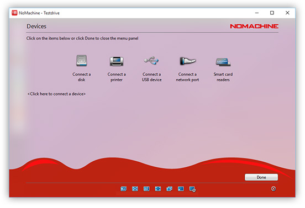Click the Done button
This screenshot has height=208, width=305.
click(x=261, y=177)
